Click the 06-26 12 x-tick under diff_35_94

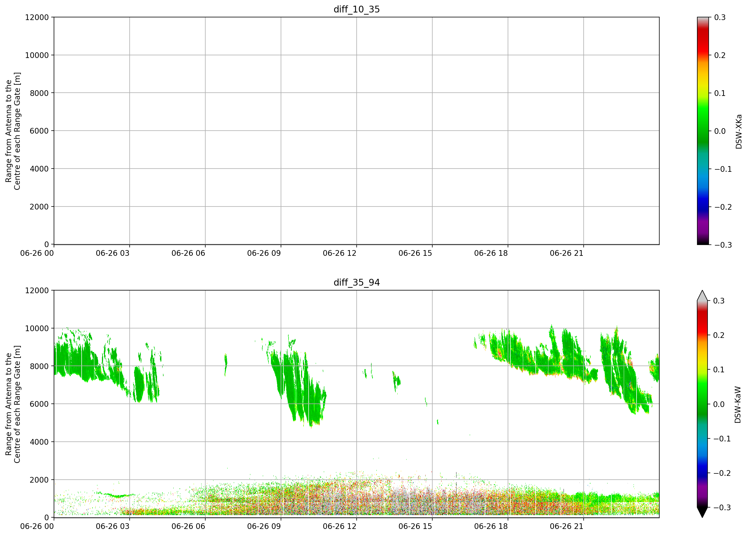click(x=340, y=526)
